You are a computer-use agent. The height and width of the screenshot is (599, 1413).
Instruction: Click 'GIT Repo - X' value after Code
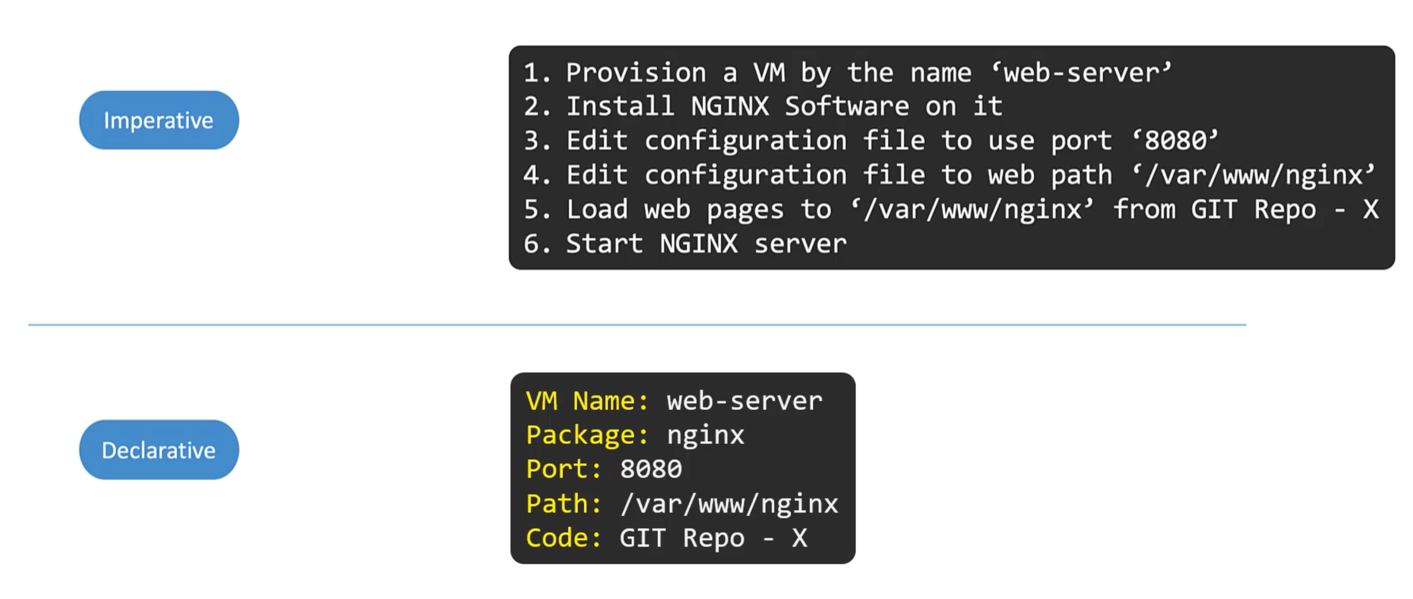coord(713,538)
